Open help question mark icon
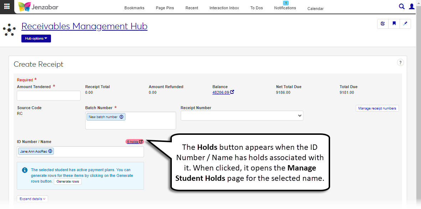 400,63
